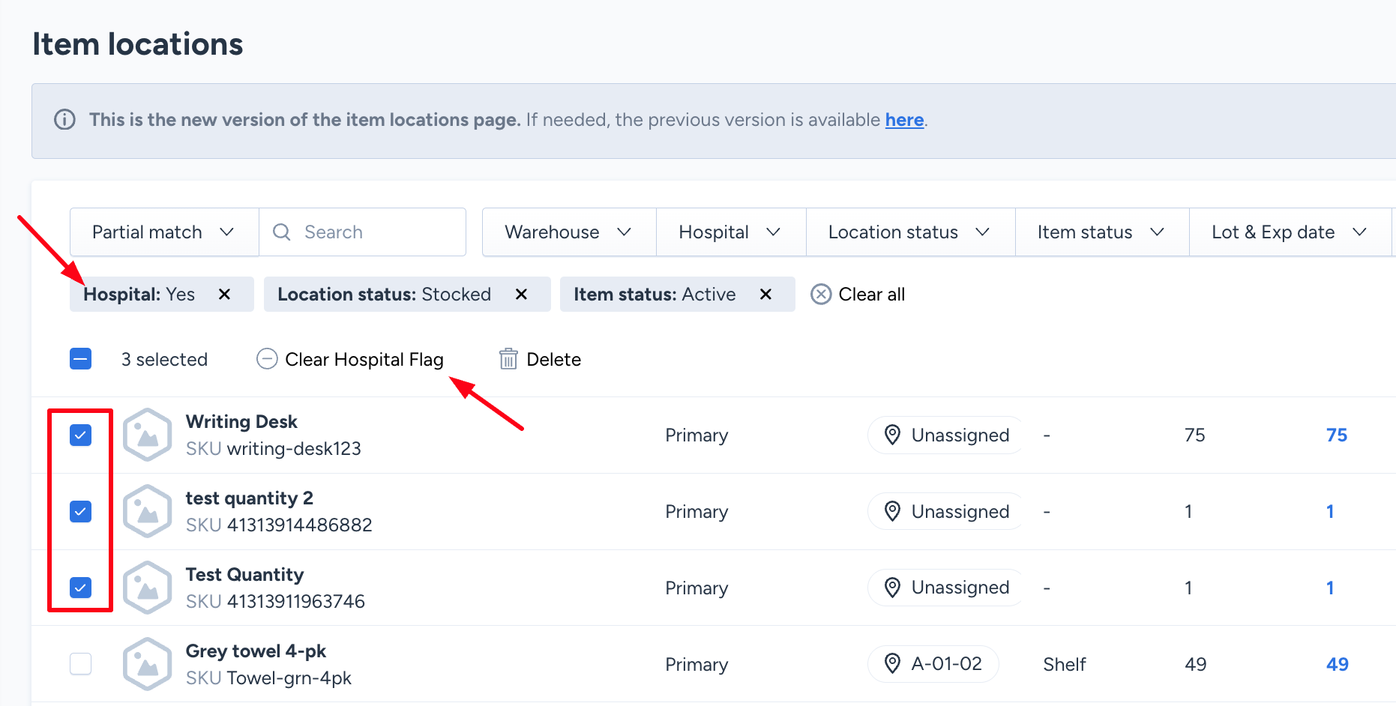Viewport: 1396px width, 706px height.
Task: Click SKU Towel-grn-4pk text
Action: pyautogui.click(x=268, y=678)
